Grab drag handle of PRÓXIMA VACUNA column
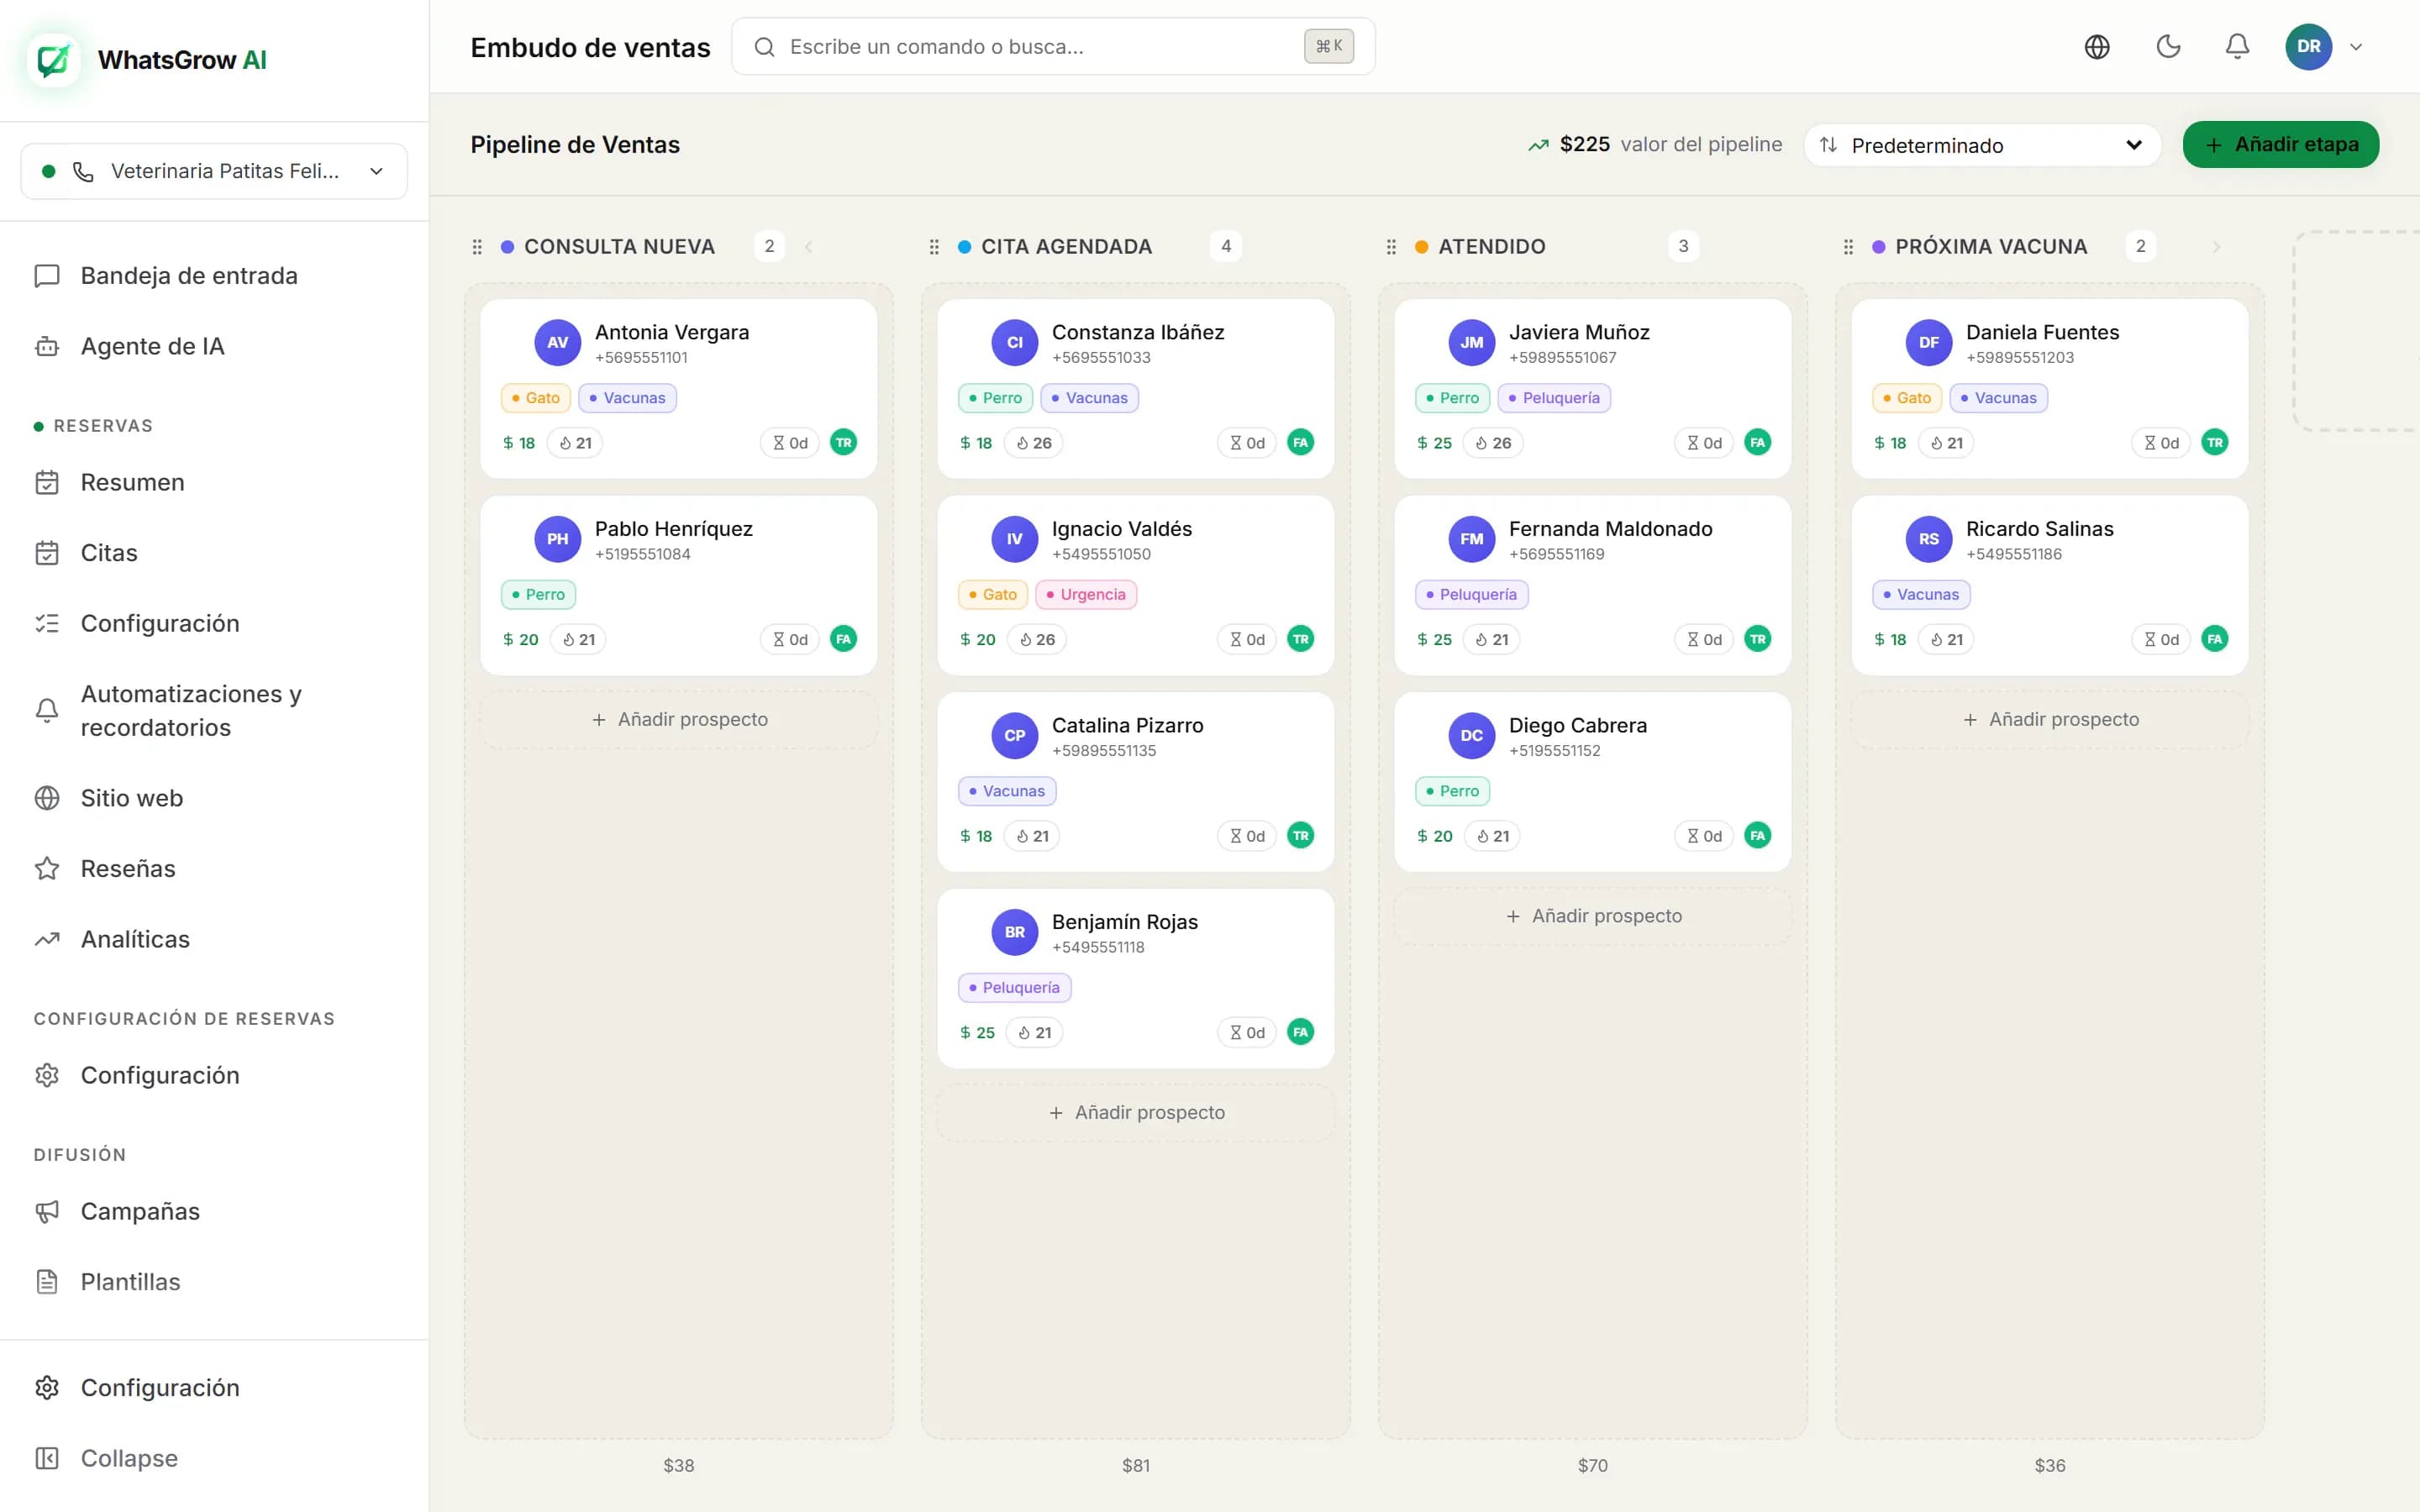This screenshot has height=1512, width=2420. click(1848, 247)
